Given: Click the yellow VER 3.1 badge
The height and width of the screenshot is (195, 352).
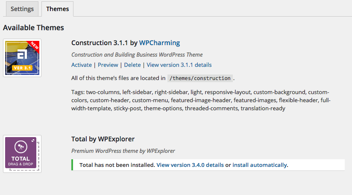Looking at the screenshot, I should (22, 68).
